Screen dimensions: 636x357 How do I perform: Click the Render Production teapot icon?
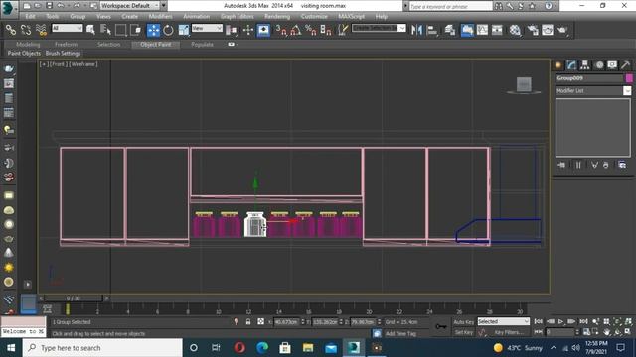(x=562, y=30)
